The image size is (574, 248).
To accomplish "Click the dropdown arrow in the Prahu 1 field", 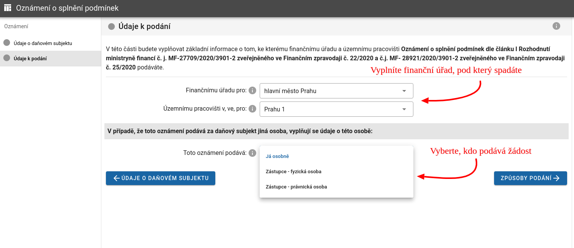I will click(x=404, y=110).
